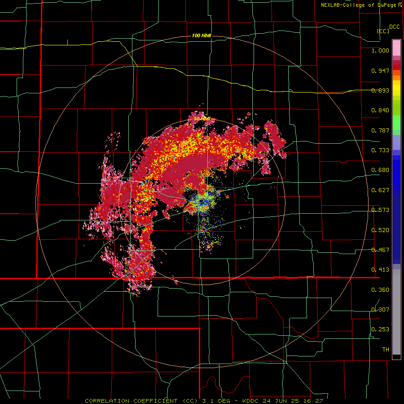Click the 0.733 legend value
Screen dimensions: 404x404
pos(380,150)
